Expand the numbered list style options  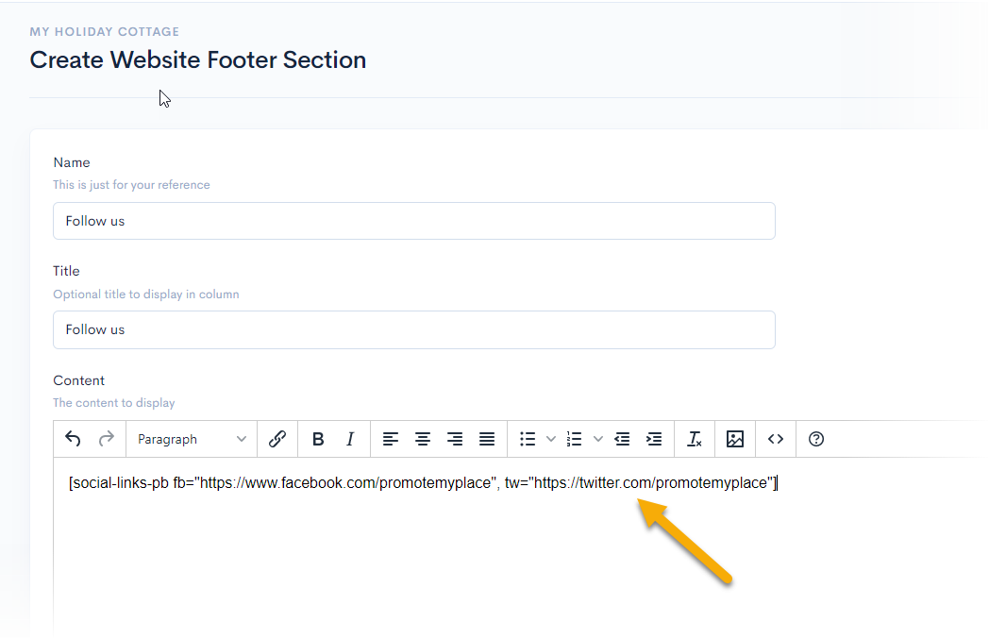point(597,439)
